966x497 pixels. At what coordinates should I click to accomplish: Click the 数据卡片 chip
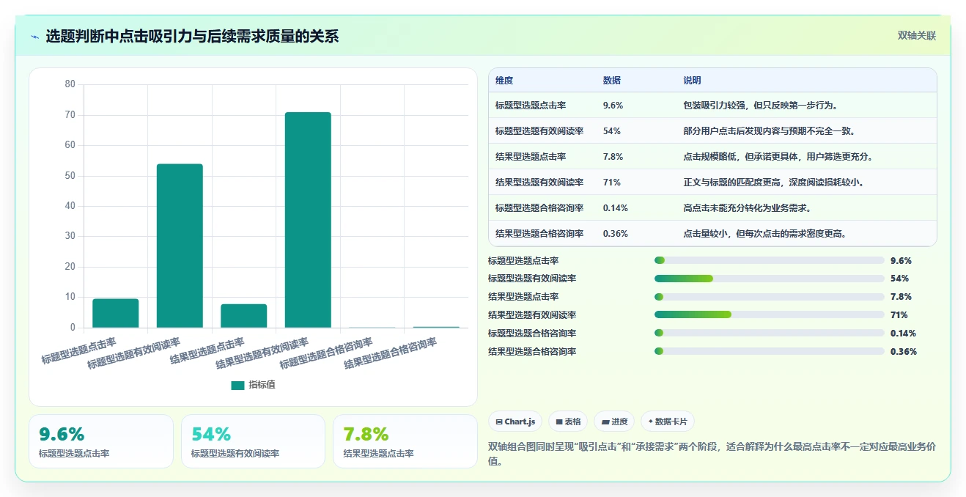667,421
